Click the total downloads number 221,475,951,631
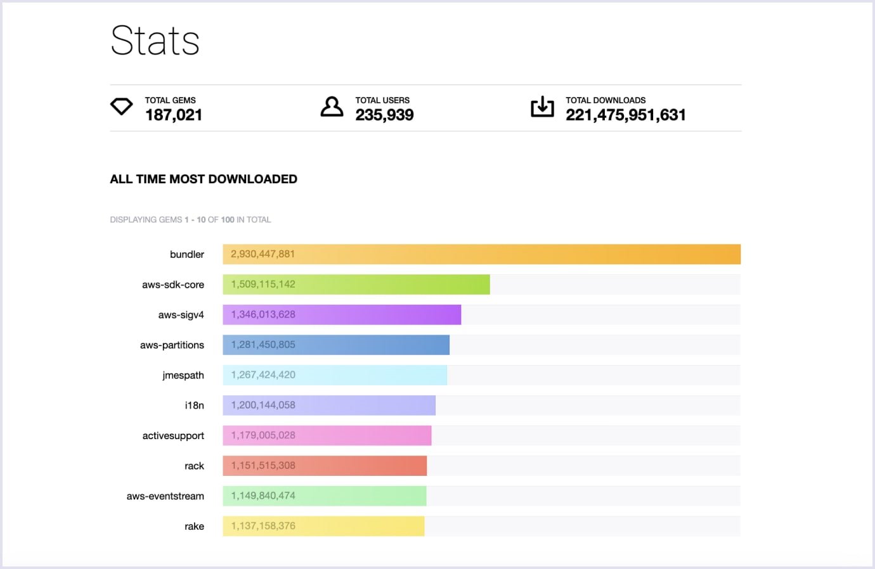Screen dimensions: 875x569 [x=625, y=115]
